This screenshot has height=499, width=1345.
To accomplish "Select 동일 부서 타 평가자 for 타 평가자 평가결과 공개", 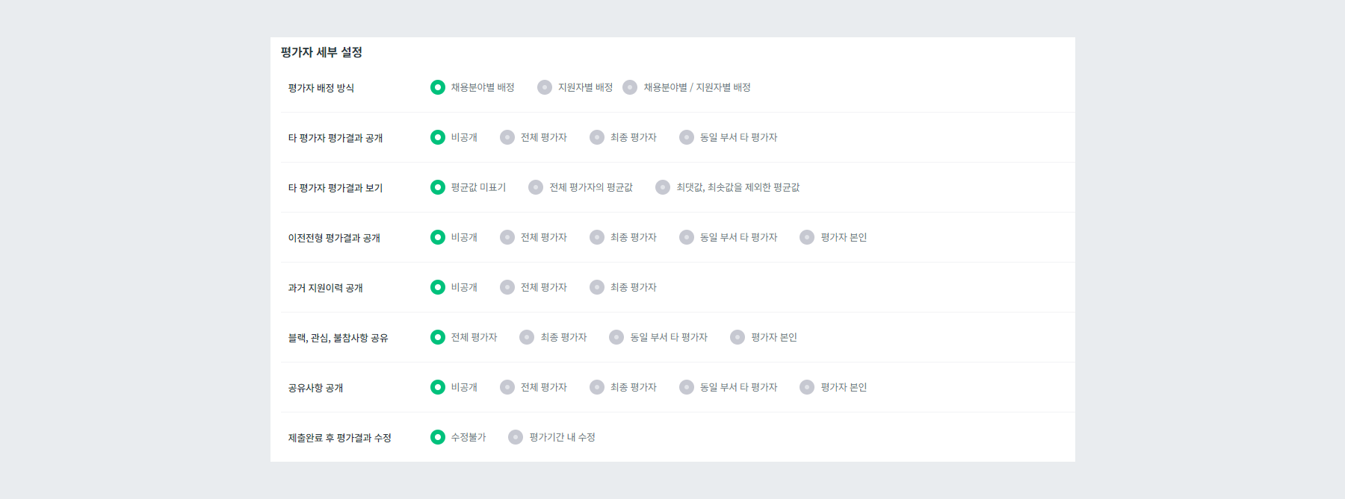I will click(x=685, y=136).
